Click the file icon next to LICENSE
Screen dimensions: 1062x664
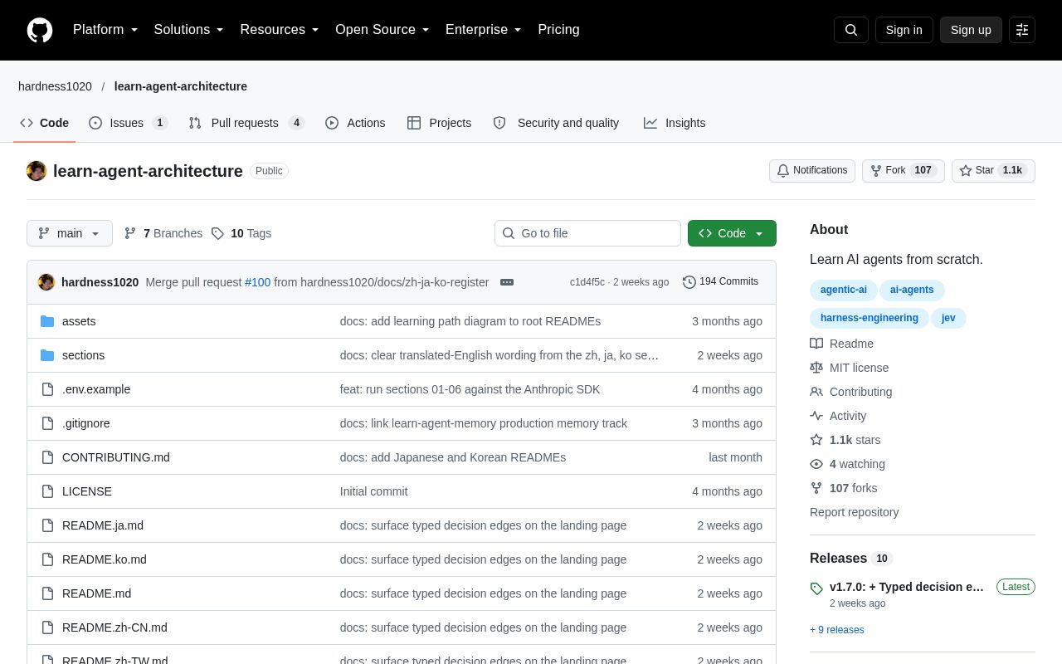(x=47, y=491)
